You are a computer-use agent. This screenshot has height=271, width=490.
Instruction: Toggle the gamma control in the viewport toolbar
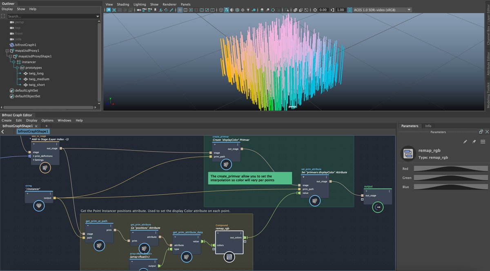coord(333,9)
